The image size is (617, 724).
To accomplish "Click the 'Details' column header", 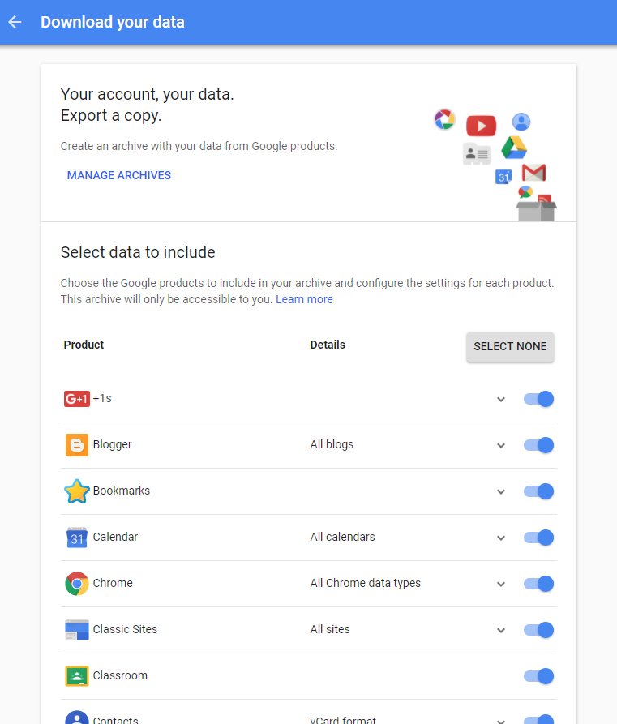I will pos(328,345).
